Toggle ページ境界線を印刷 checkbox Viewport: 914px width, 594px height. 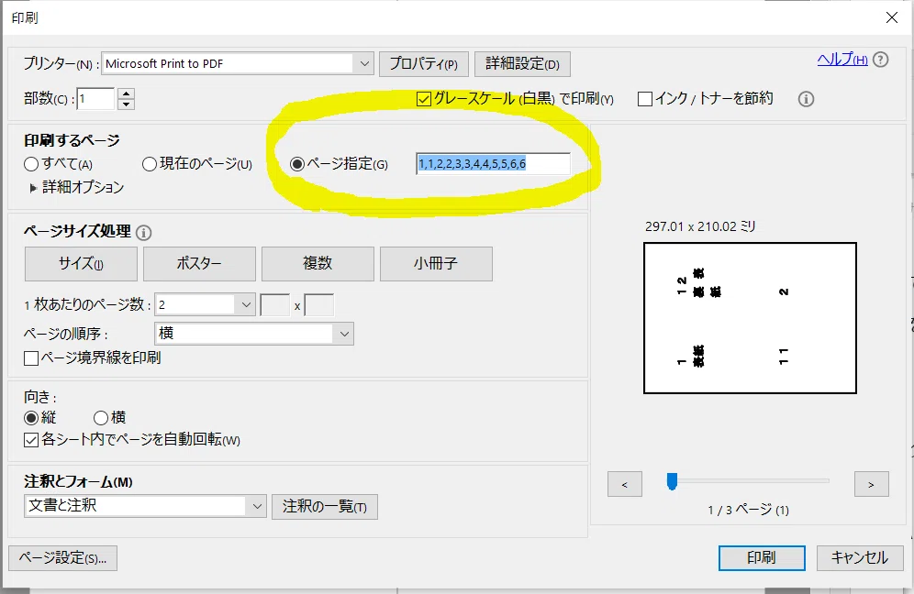pos(31,358)
